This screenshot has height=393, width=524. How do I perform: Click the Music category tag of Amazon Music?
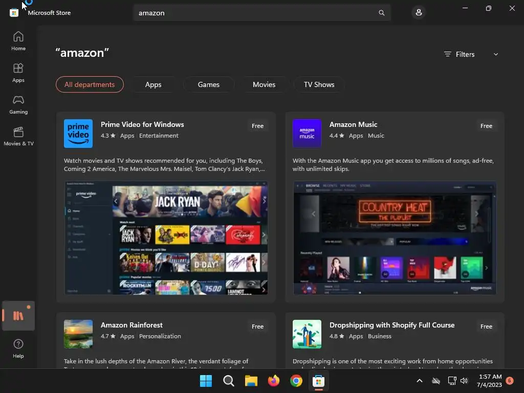[x=376, y=136]
